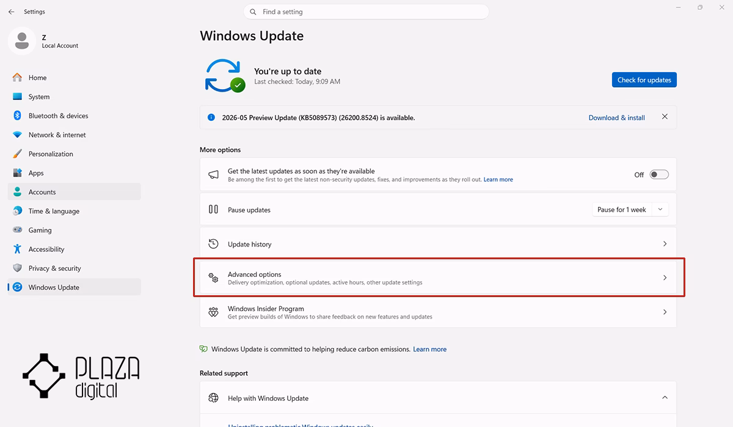Screen dimensions: 733x427
Task: Click Update history label
Action: [x=250, y=244]
